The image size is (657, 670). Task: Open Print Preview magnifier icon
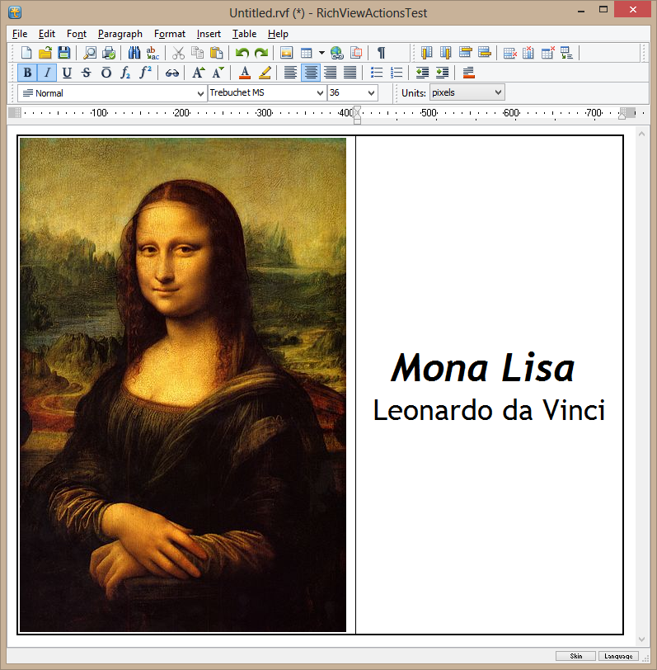pos(90,53)
